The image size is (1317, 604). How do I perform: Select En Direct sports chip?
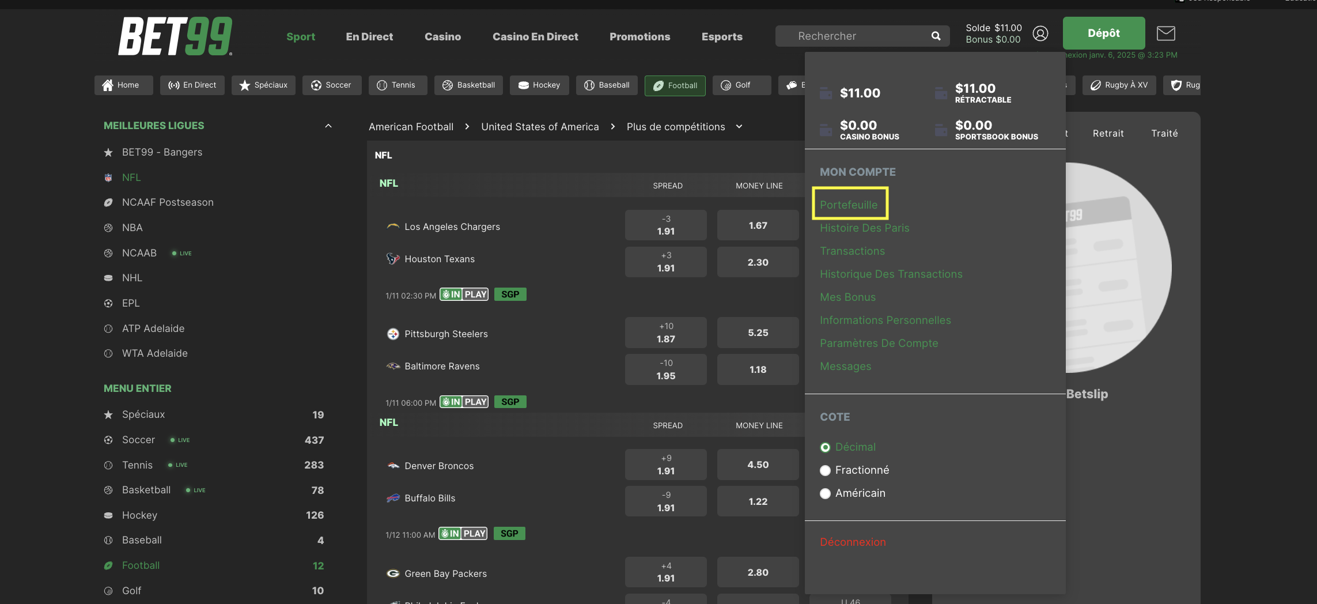point(192,85)
